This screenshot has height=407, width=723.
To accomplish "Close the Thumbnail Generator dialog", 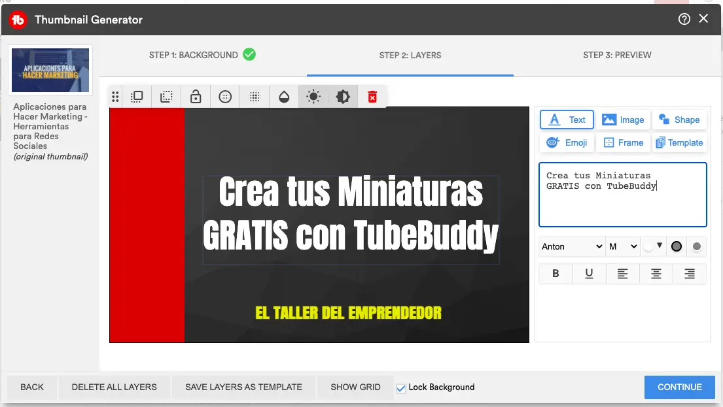I will coord(703,18).
